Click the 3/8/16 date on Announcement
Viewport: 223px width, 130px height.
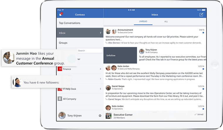click(202, 30)
